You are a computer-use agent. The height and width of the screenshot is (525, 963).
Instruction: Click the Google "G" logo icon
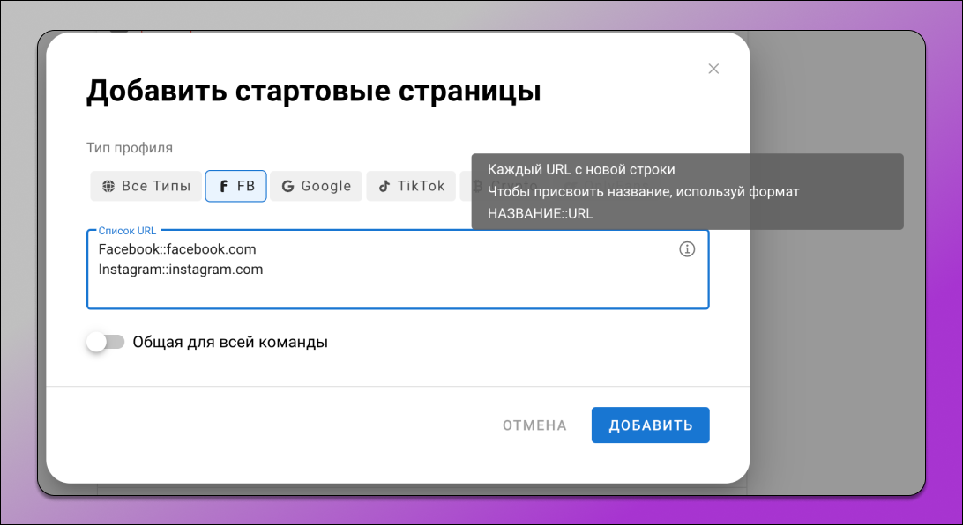(x=287, y=186)
